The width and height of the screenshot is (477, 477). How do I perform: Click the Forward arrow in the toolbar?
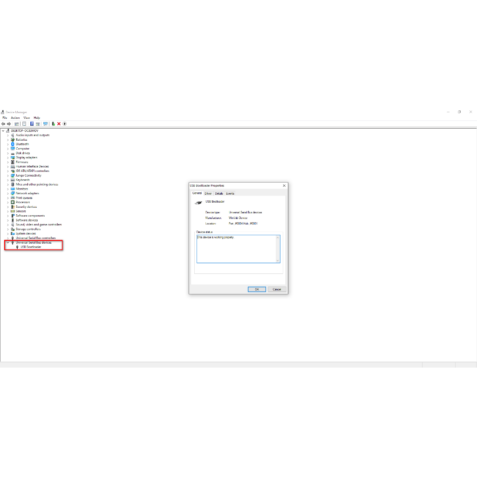tap(9, 124)
